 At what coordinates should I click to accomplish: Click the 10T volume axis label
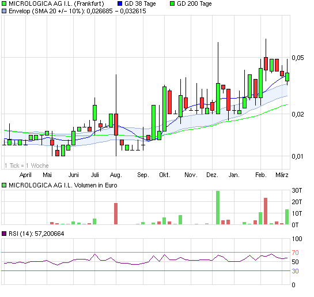point(297,213)
